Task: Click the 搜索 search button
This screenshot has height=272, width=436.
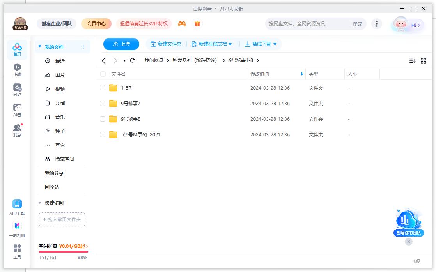Action: coord(357,24)
